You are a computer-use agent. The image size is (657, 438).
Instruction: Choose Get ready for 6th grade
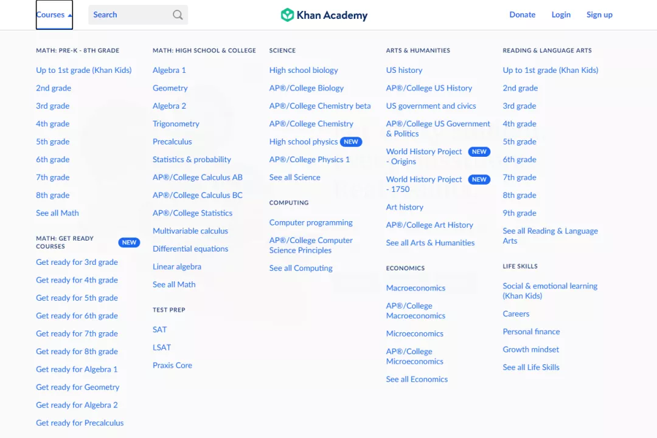77,316
